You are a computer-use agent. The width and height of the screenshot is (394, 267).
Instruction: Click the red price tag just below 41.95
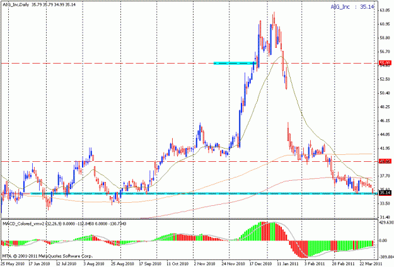pos(385,162)
